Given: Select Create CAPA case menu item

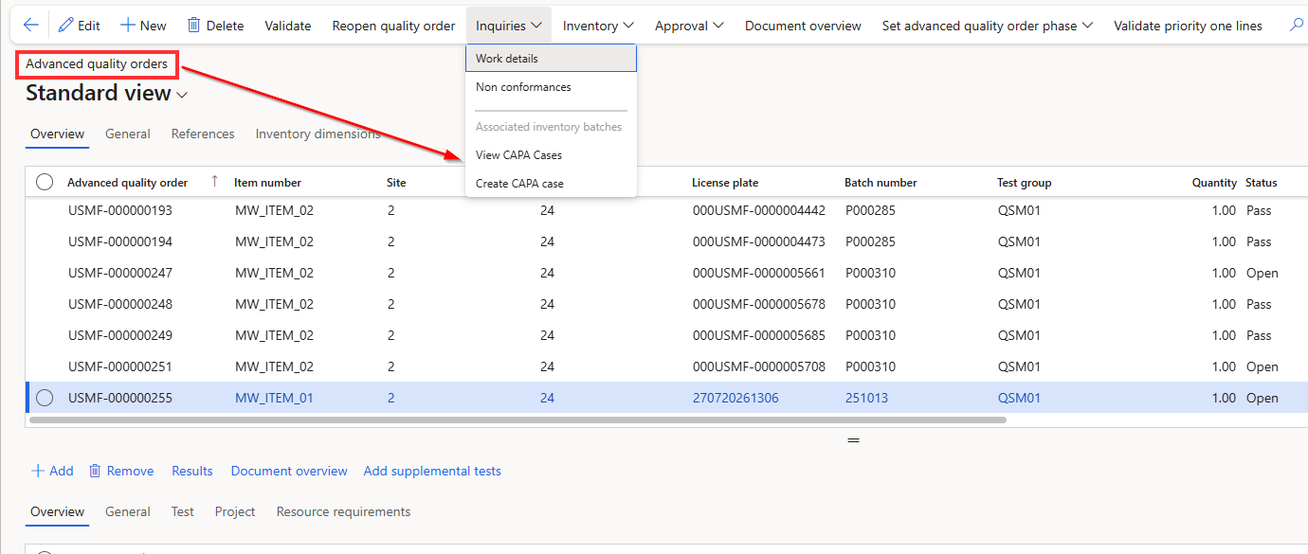Looking at the screenshot, I should [551, 184].
